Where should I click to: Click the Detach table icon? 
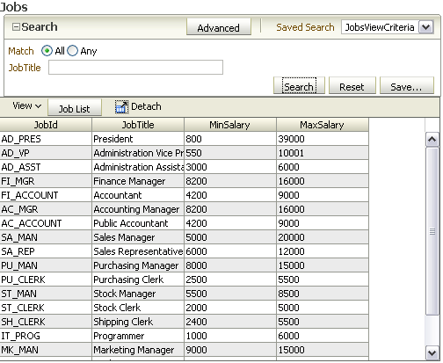click(x=121, y=106)
